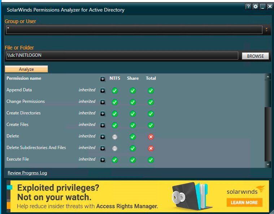Select the Change Permissions permission name
The image size is (274, 214).
[x=26, y=101]
